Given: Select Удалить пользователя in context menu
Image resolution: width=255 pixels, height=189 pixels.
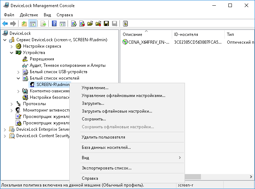Looking at the screenshot, I should click(103, 137).
